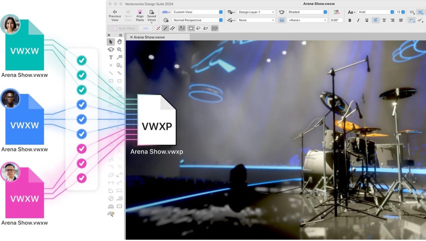The width and height of the screenshot is (426, 241).
Task: Select lasso marquee mode
Action: [x=198, y=28]
